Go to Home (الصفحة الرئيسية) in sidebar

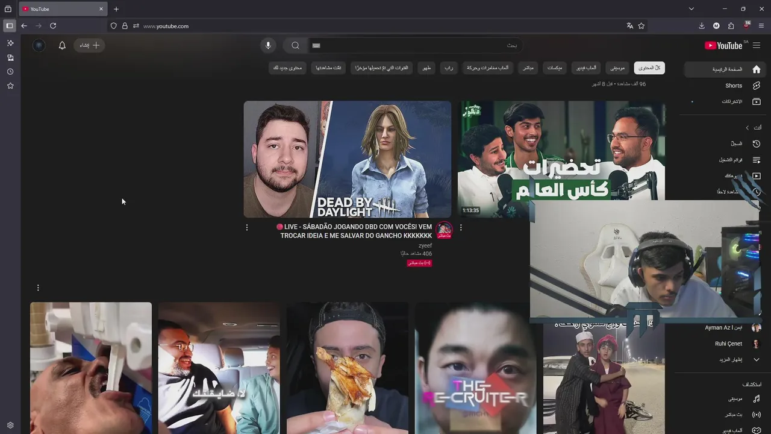click(x=726, y=69)
